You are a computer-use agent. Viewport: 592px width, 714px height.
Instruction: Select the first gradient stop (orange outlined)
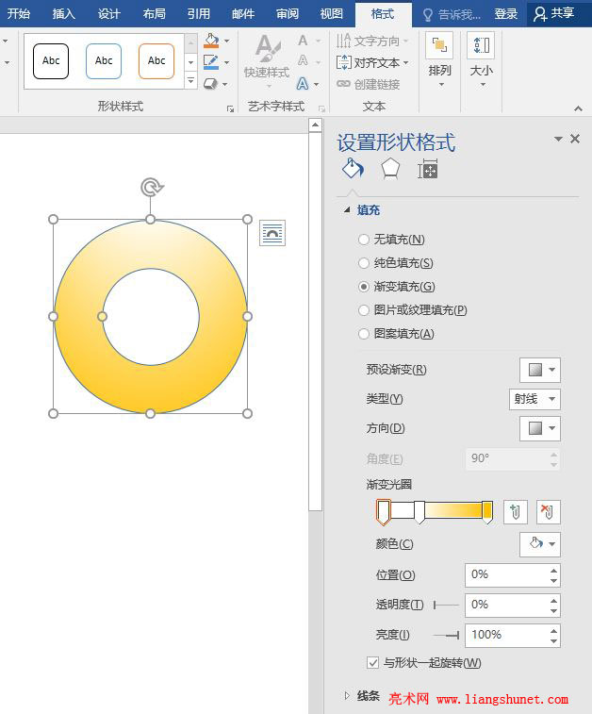(x=383, y=512)
